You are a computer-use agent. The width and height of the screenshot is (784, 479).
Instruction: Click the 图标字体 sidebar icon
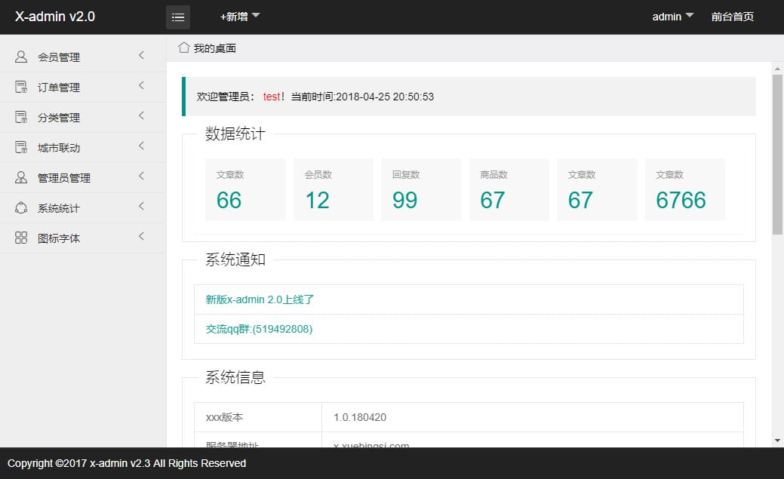click(x=21, y=237)
